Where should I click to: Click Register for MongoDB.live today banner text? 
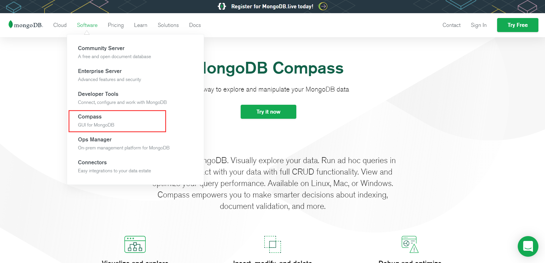coord(272,6)
